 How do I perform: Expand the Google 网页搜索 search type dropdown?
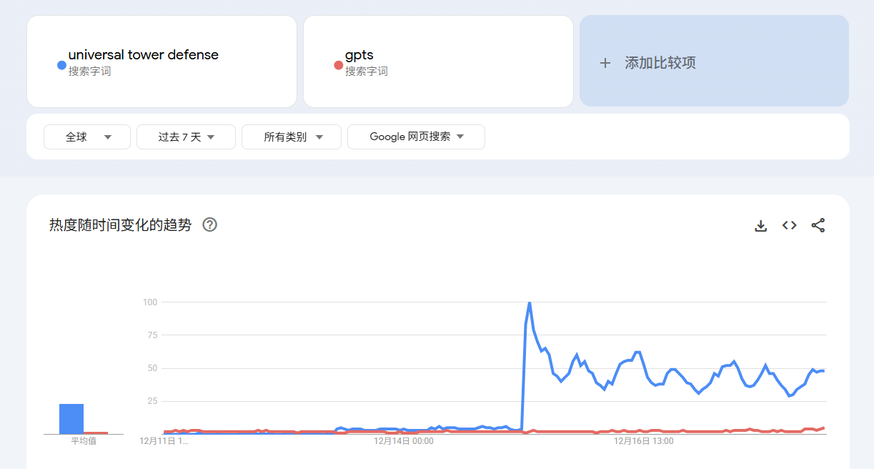(x=416, y=137)
